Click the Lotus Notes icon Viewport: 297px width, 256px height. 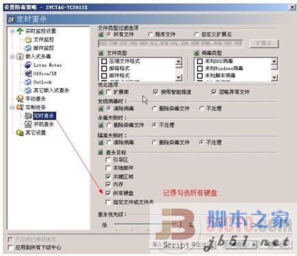point(28,65)
